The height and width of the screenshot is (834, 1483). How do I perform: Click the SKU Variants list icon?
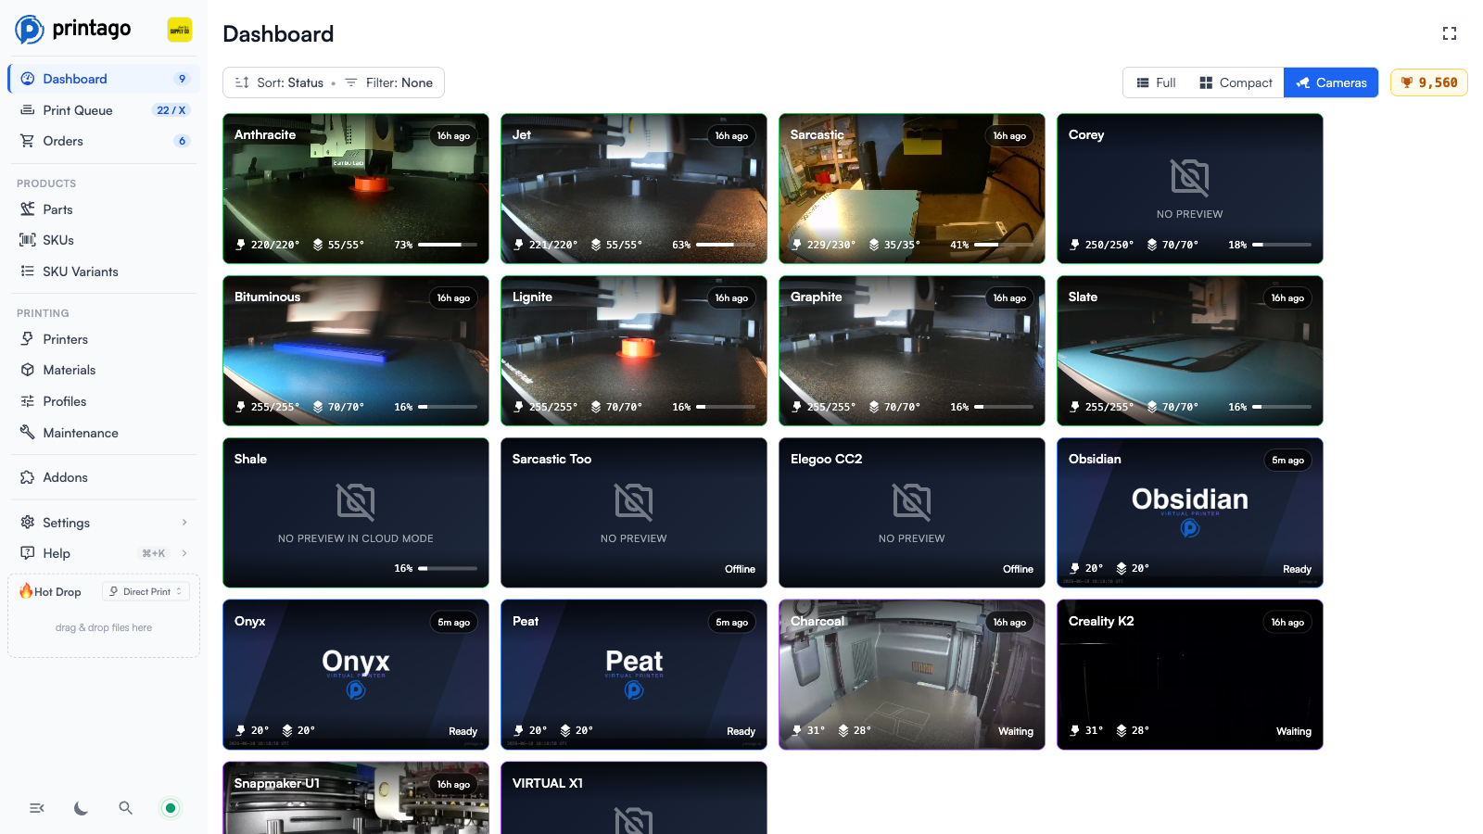(x=28, y=272)
